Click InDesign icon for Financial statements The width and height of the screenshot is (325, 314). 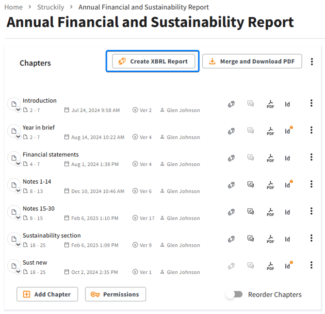click(x=287, y=158)
